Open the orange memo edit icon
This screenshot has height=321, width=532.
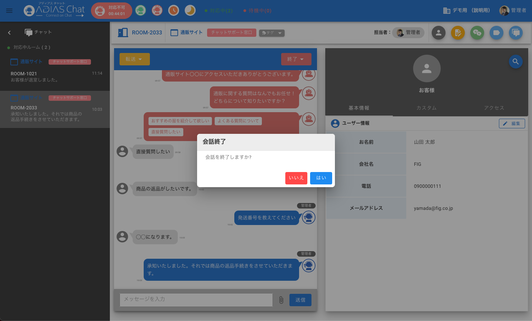458,33
